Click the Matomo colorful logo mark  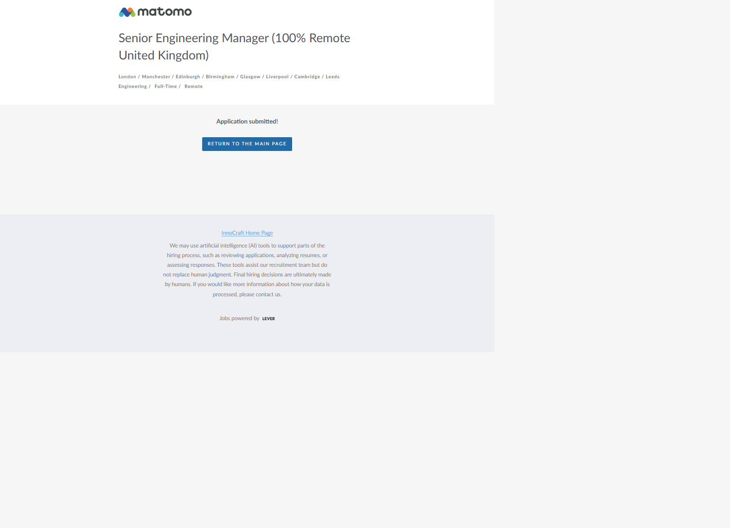(126, 12)
